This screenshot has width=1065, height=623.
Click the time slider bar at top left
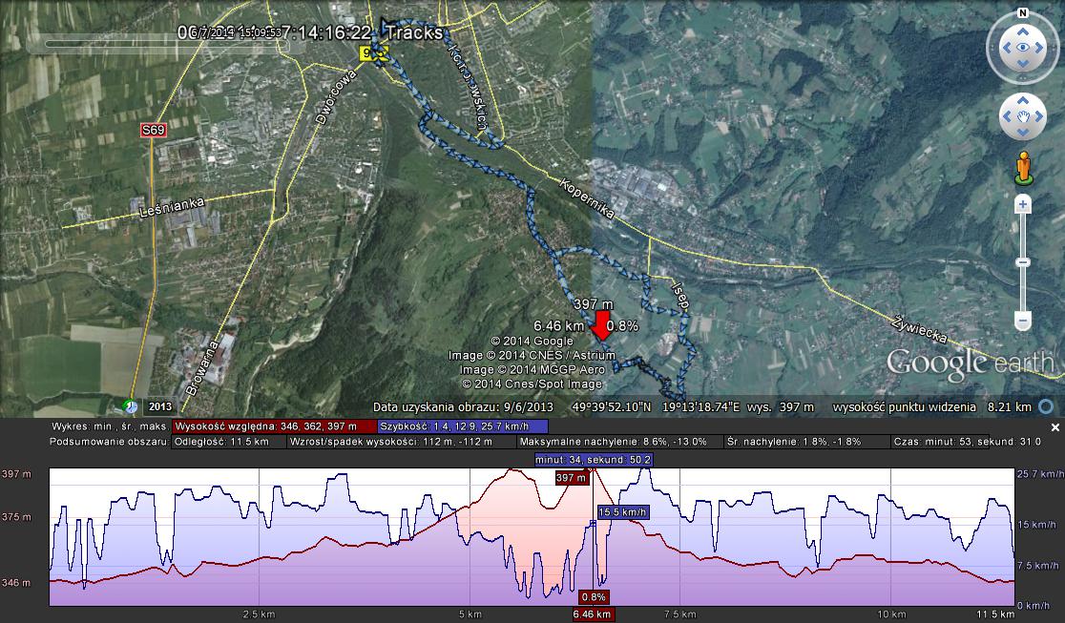click(x=107, y=44)
